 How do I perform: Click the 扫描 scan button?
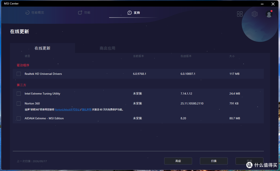(214, 161)
